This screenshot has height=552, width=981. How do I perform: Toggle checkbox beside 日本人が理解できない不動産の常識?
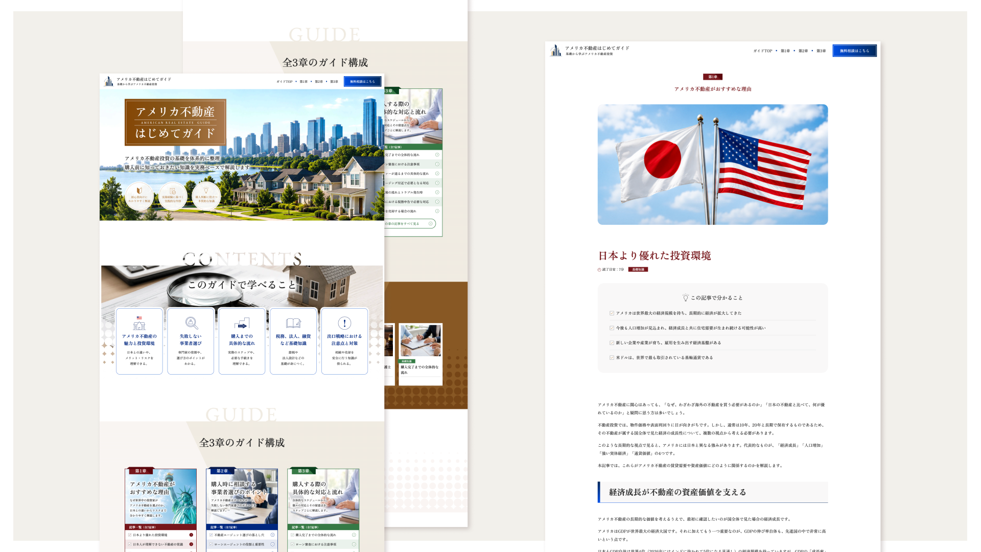[x=130, y=544]
